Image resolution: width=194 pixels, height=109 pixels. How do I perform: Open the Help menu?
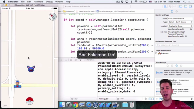[x=68, y=2]
